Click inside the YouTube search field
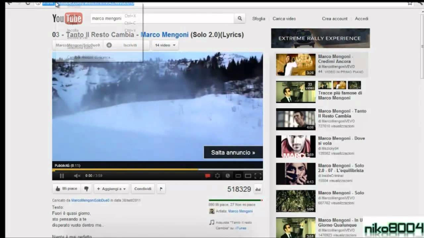The image size is (424, 238). point(162,19)
